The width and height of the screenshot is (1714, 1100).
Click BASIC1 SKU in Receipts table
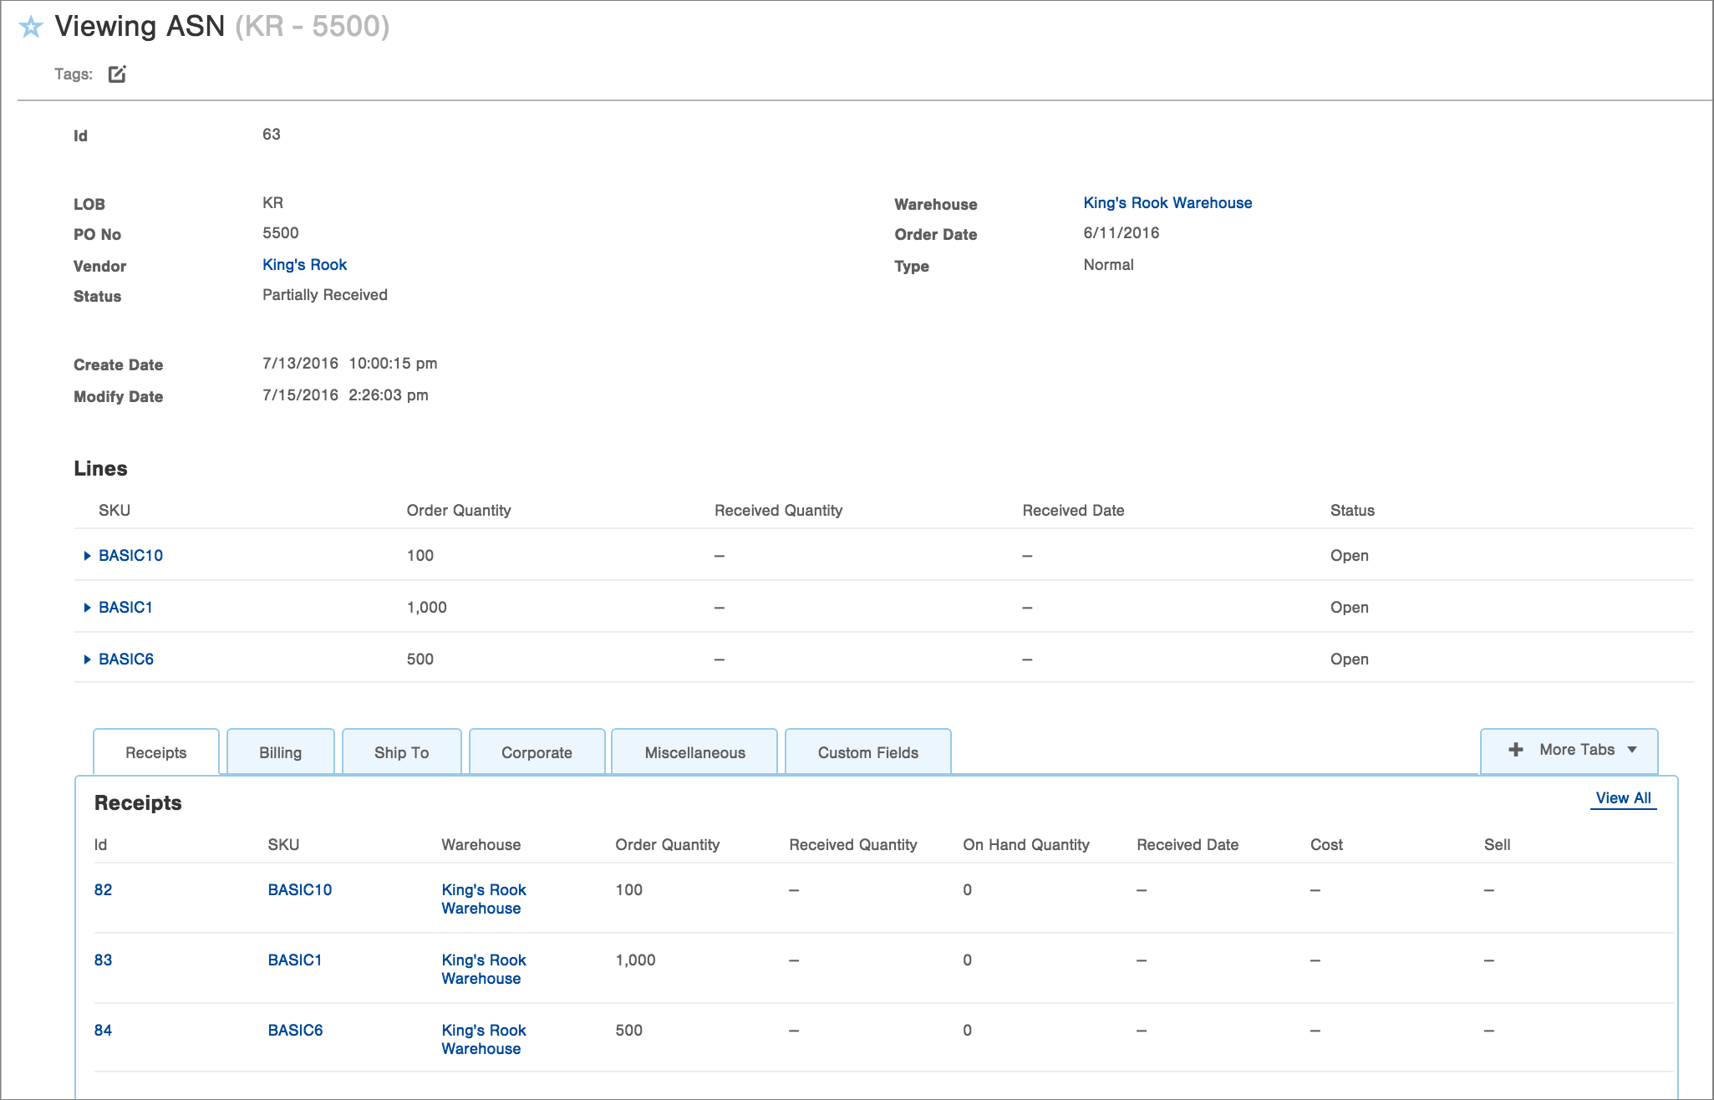click(295, 960)
